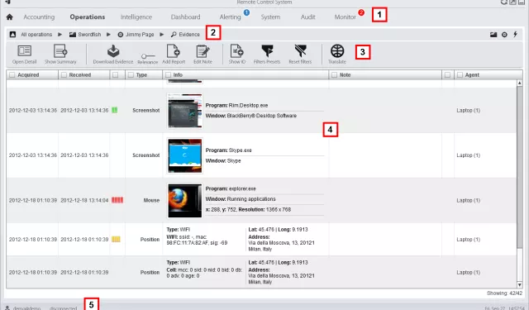Image resolution: width=529 pixels, height=310 pixels.
Task: Select the WIFI ssid mac position details
Action: (197, 240)
